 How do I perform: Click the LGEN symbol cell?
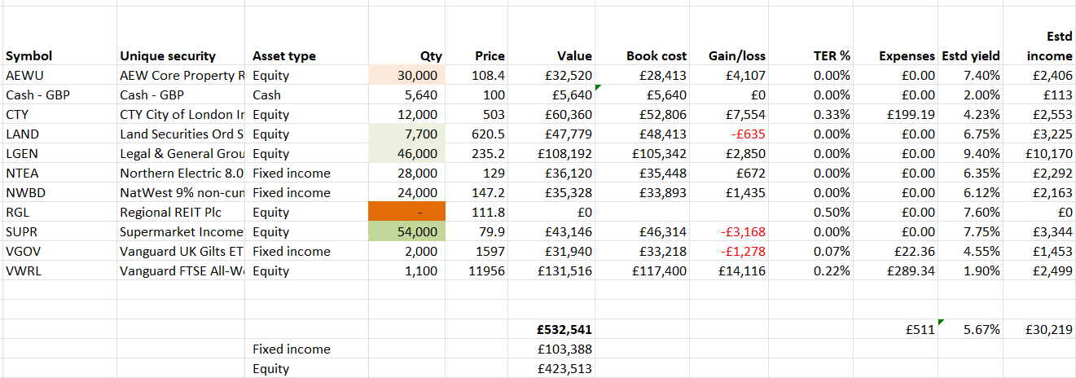click(23, 153)
